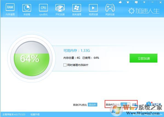Click the 已使用：64% text
The image size is (164, 117).
pyautogui.click(x=91, y=58)
